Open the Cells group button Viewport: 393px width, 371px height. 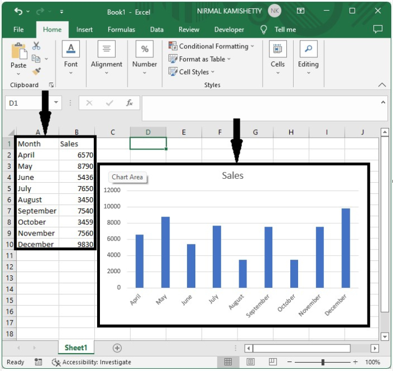tap(278, 58)
